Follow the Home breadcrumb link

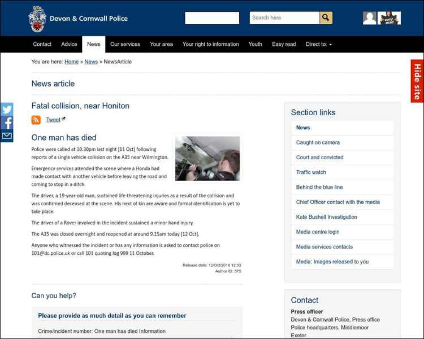pyautogui.click(x=71, y=61)
